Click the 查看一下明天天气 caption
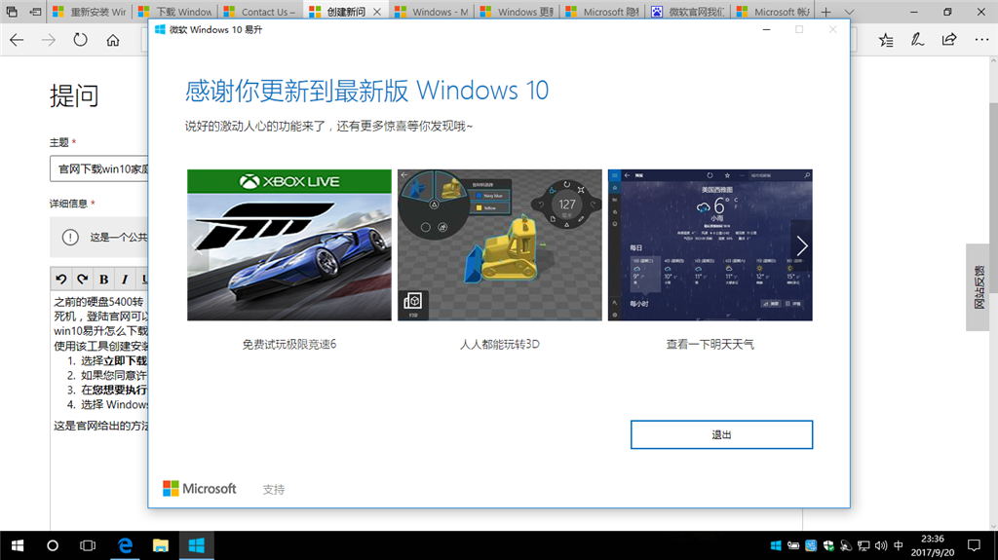998x560 pixels. coord(710,344)
